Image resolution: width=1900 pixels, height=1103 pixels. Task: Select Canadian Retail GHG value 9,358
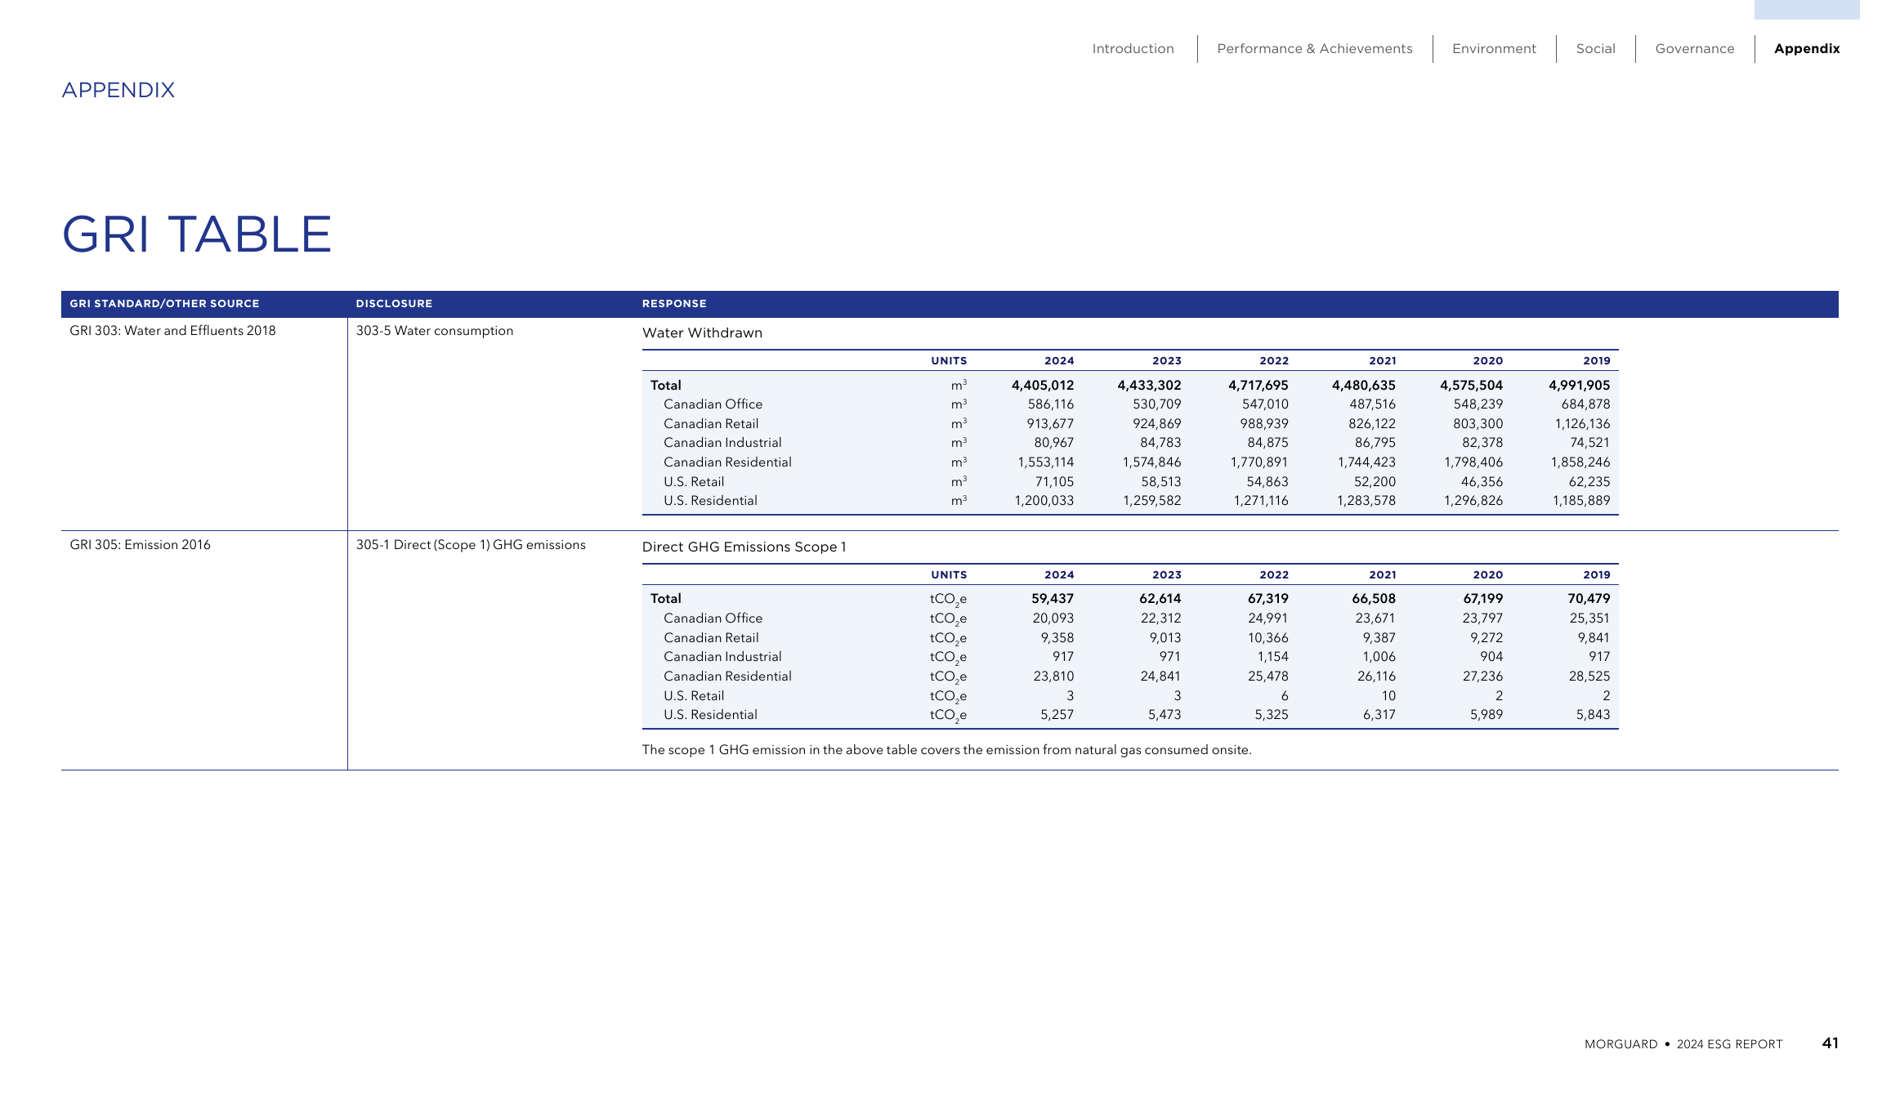[x=1057, y=638]
